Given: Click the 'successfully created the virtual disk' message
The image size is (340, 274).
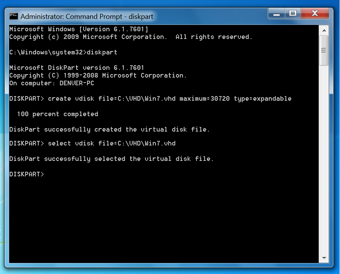Looking at the screenshot, I should 109,130.
